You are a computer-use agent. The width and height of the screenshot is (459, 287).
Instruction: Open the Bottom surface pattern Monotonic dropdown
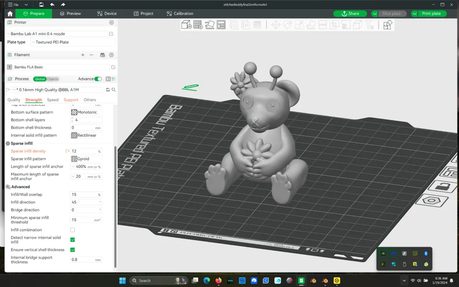(87, 112)
